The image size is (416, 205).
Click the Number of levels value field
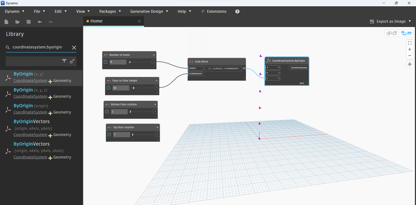coord(118,62)
